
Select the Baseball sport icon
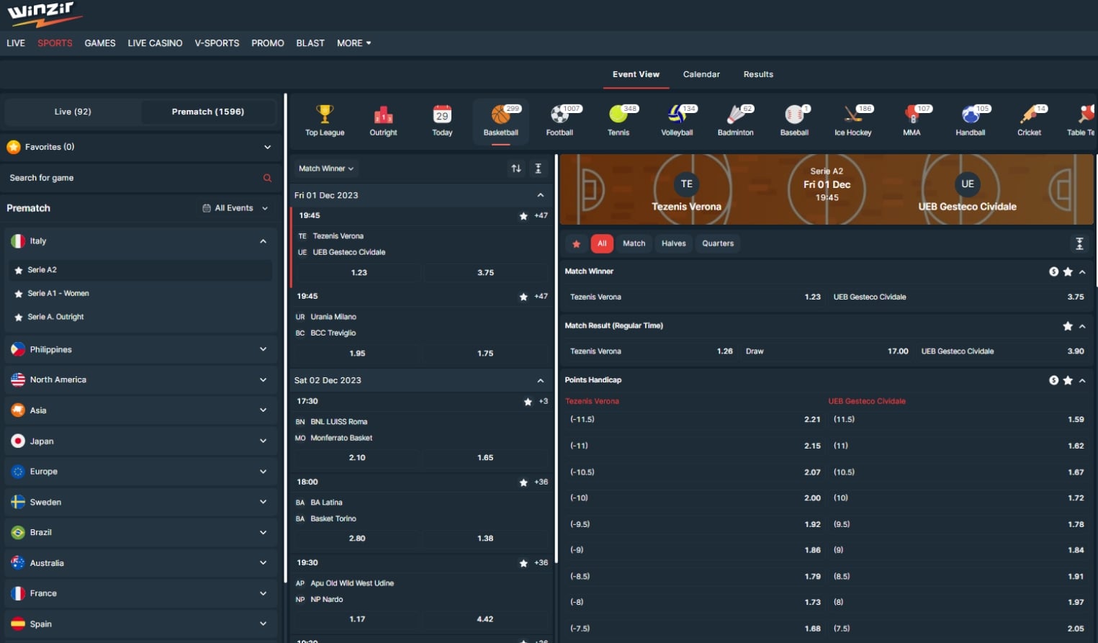tap(794, 114)
